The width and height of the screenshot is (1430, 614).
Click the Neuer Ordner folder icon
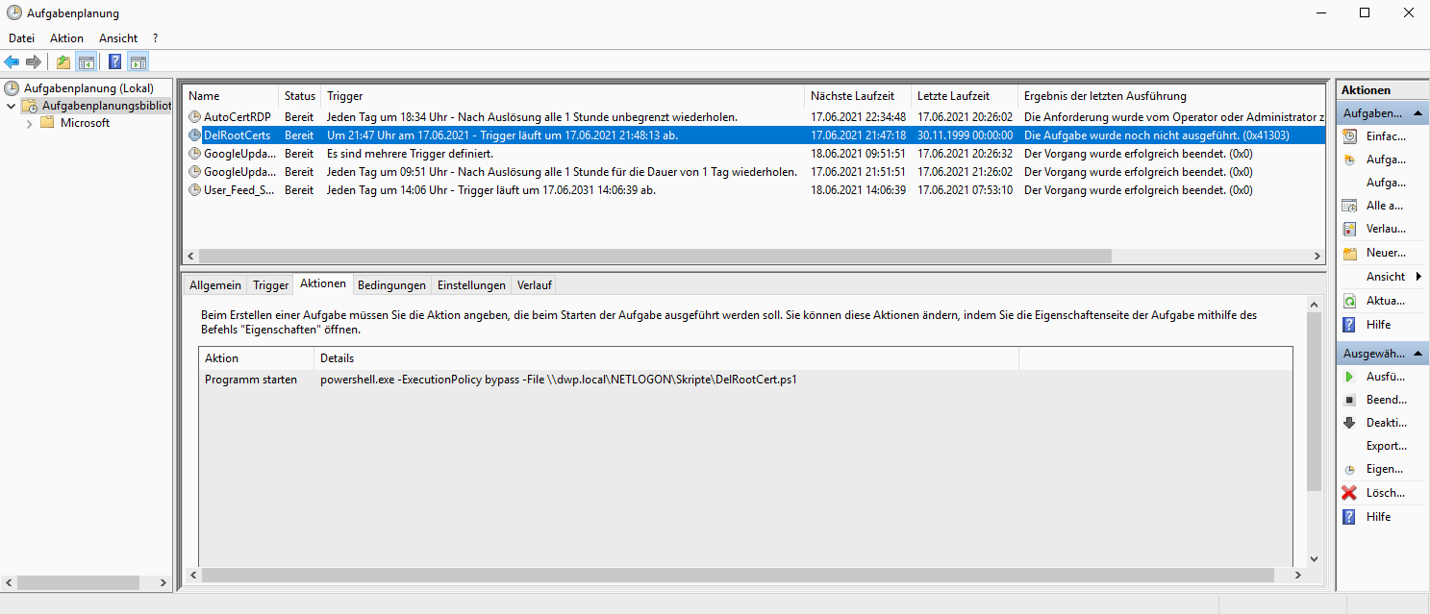pyautogui.click(x=1350, y=254)
